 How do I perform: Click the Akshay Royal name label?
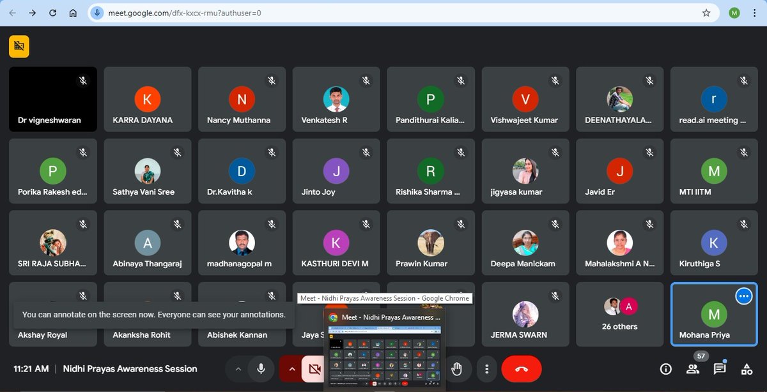pyautogui.click(x=42, y=335)
